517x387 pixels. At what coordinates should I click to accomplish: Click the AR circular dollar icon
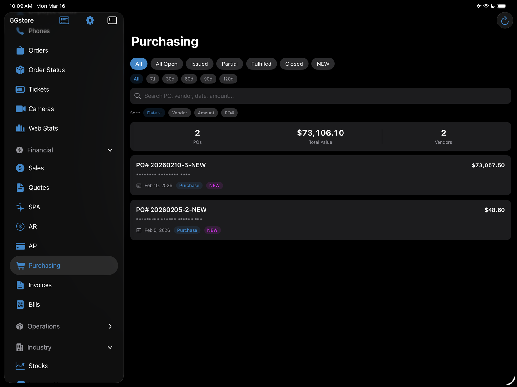tap(20, 226)
